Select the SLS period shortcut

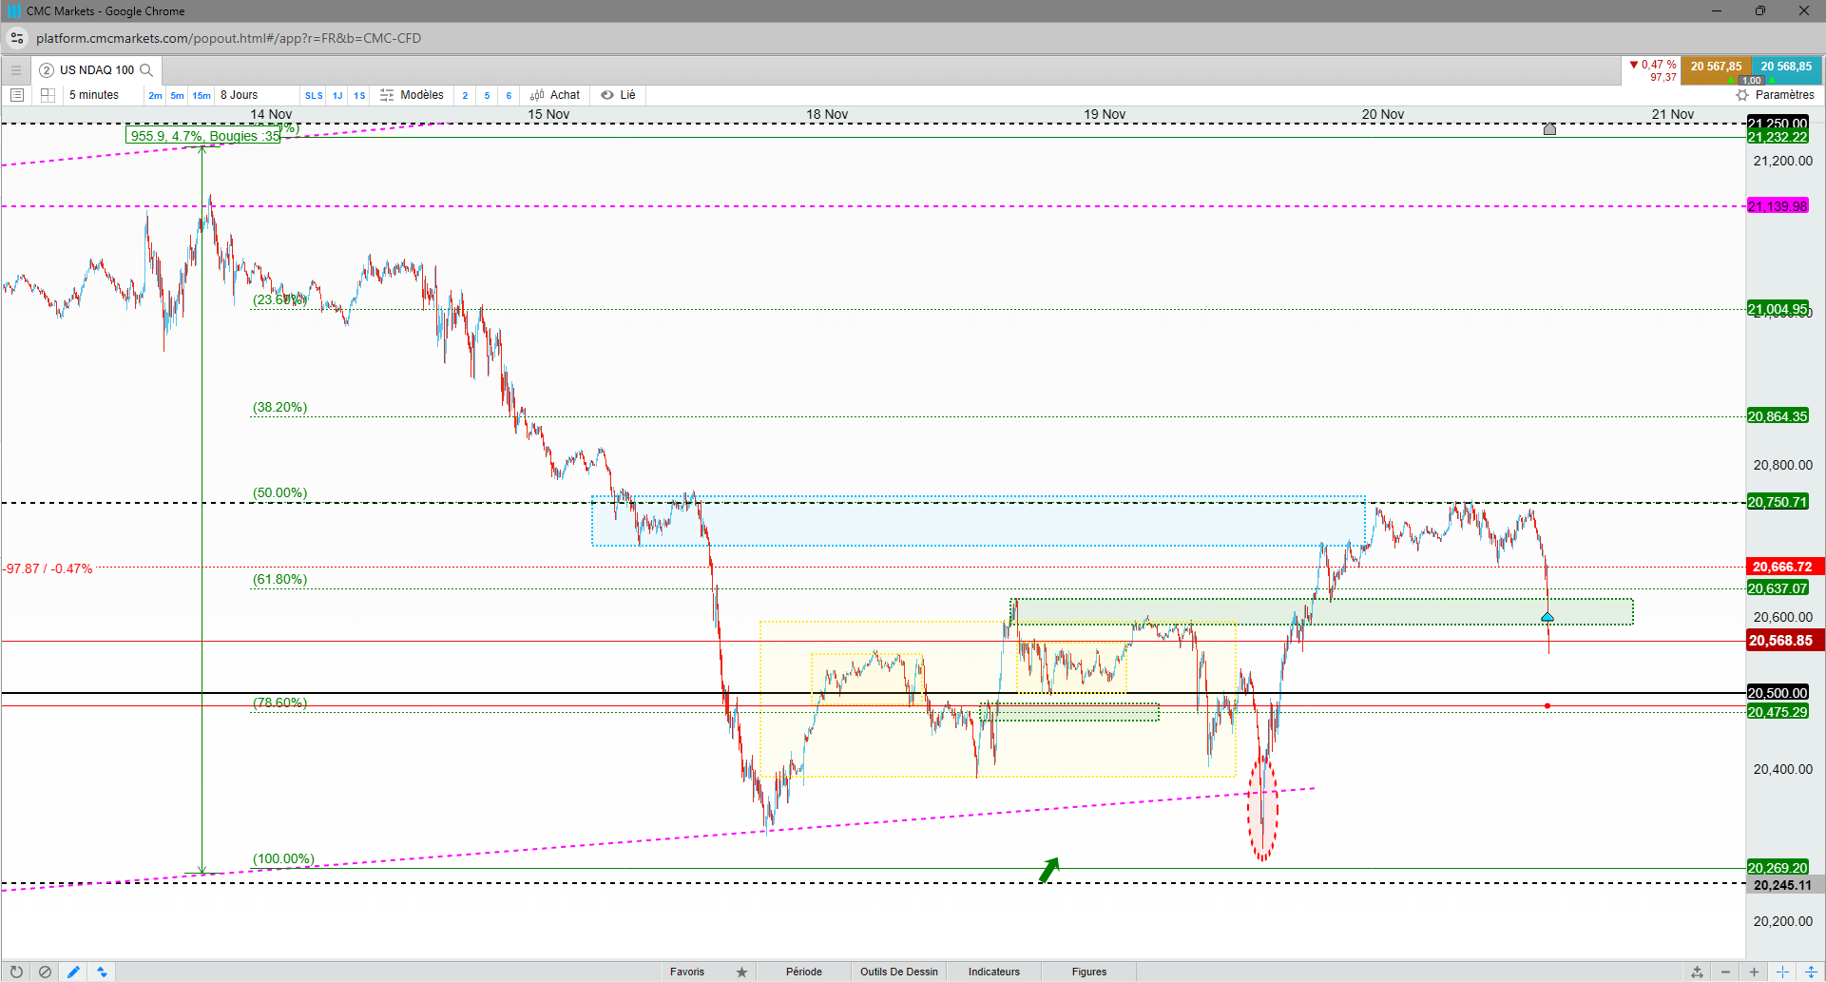[314, 96]
